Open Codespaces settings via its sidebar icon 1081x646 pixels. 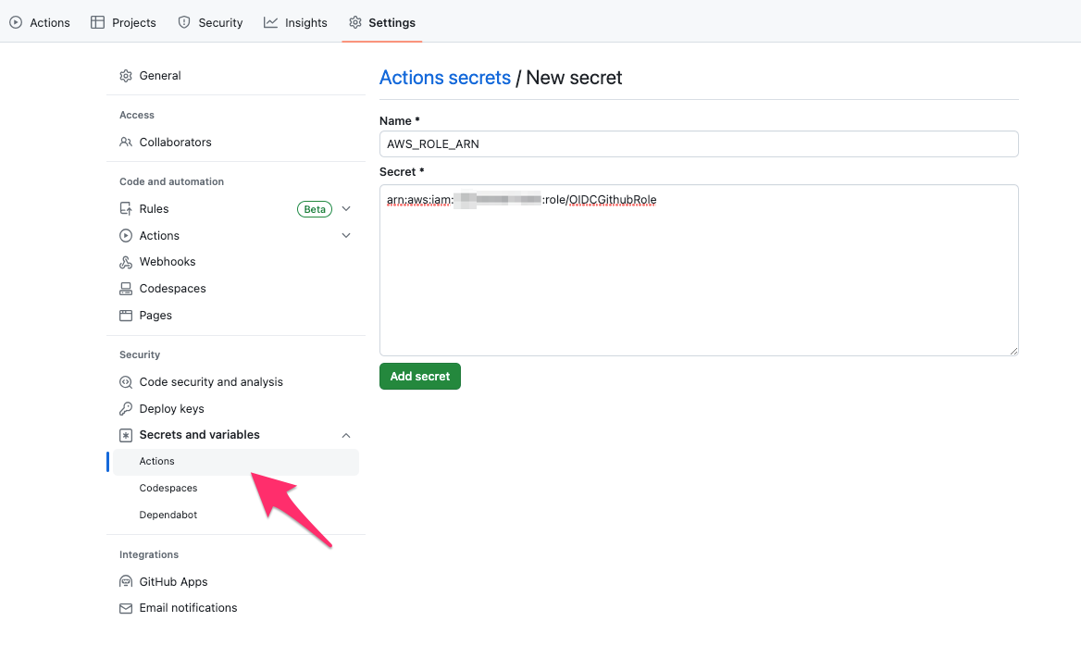click(x=125, y=289)
